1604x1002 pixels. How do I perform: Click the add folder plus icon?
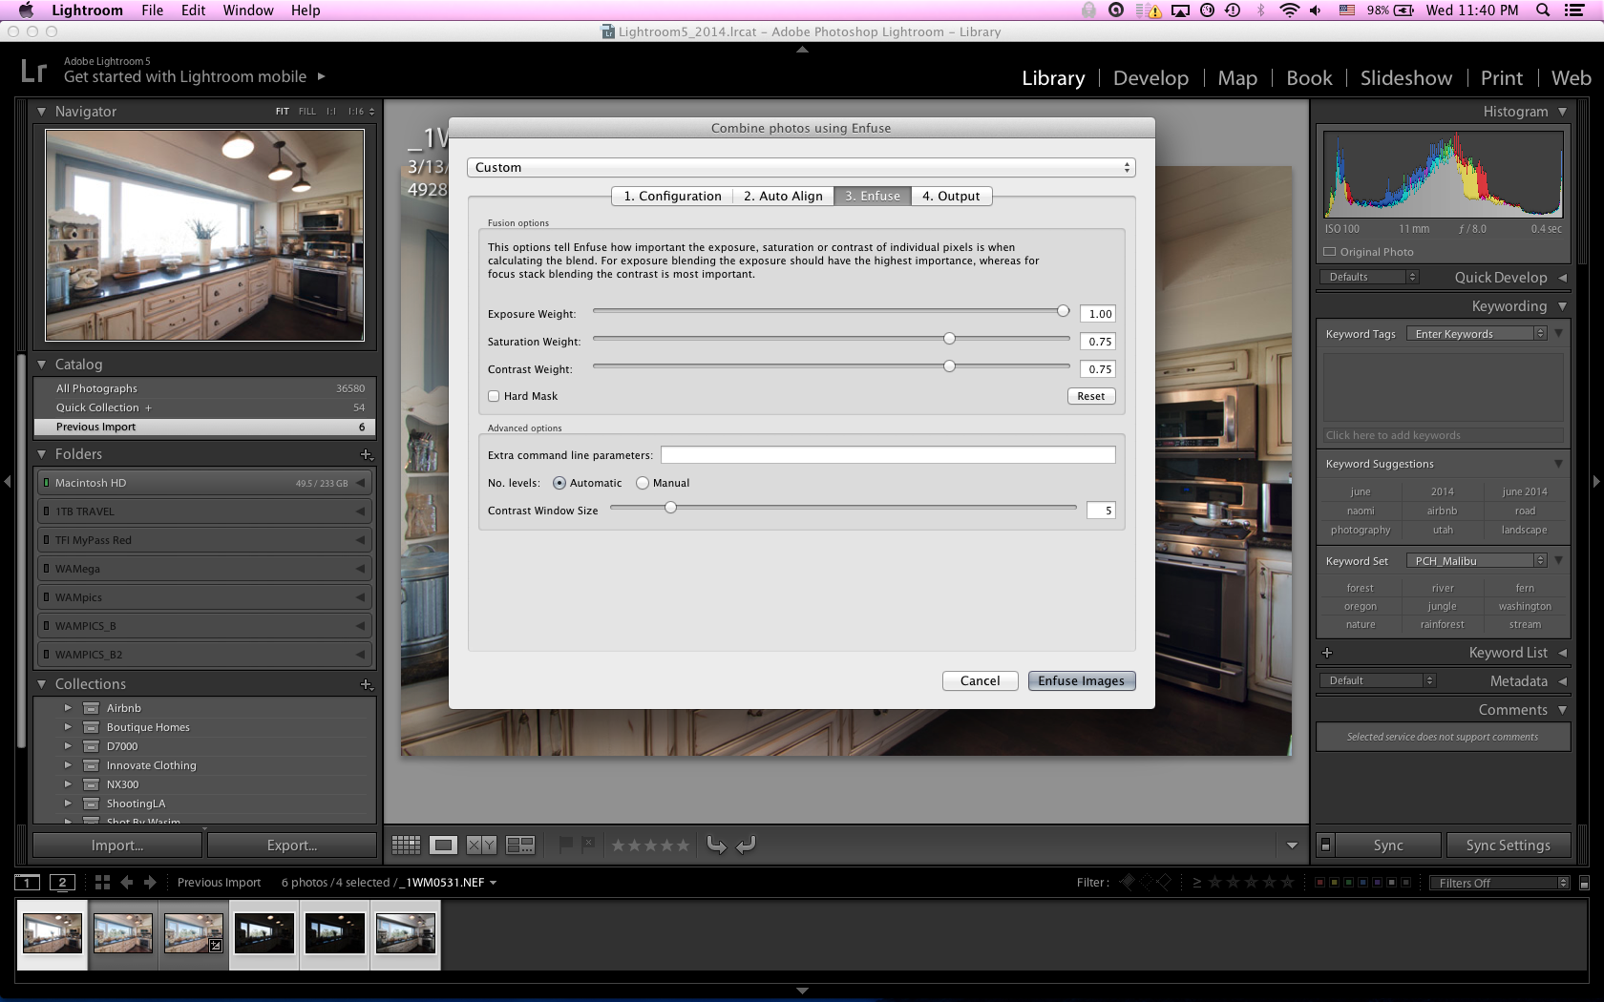[366, 454]
